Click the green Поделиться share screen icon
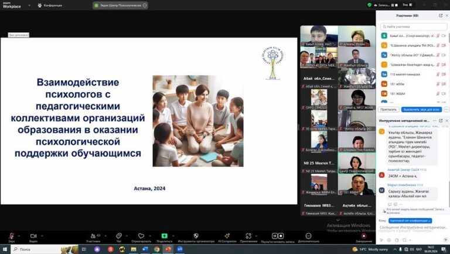Image resolution: width=450 pixels, height=254 pixels. pyautogui.click(x=165, y=236)
